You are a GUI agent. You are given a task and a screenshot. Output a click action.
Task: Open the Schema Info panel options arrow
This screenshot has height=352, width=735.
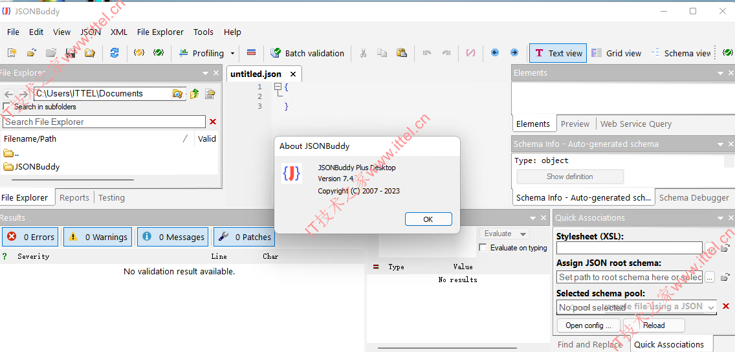click(721, 144)
